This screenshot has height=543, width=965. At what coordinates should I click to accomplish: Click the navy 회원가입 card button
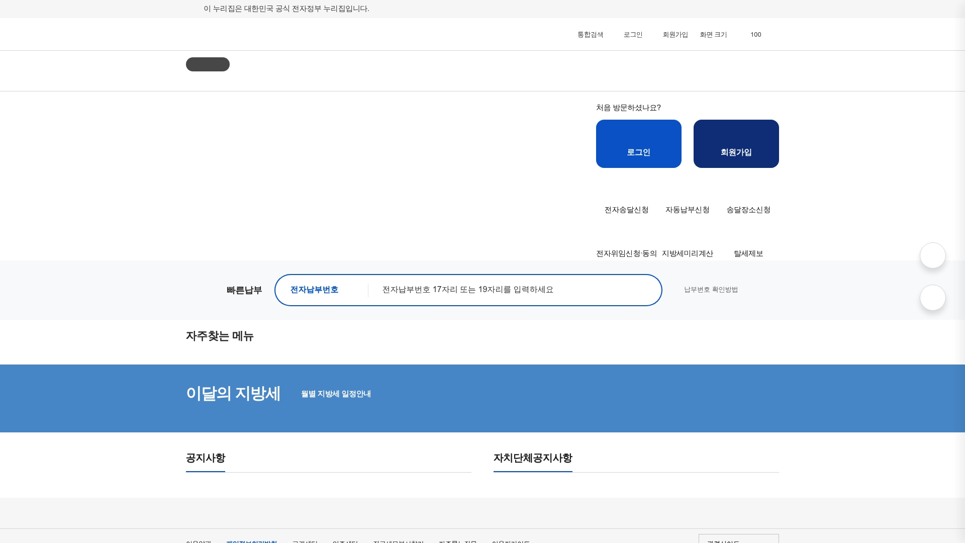tap(736, 144)
